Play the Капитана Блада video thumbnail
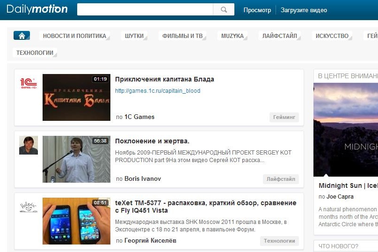 [x=76, y=97]
